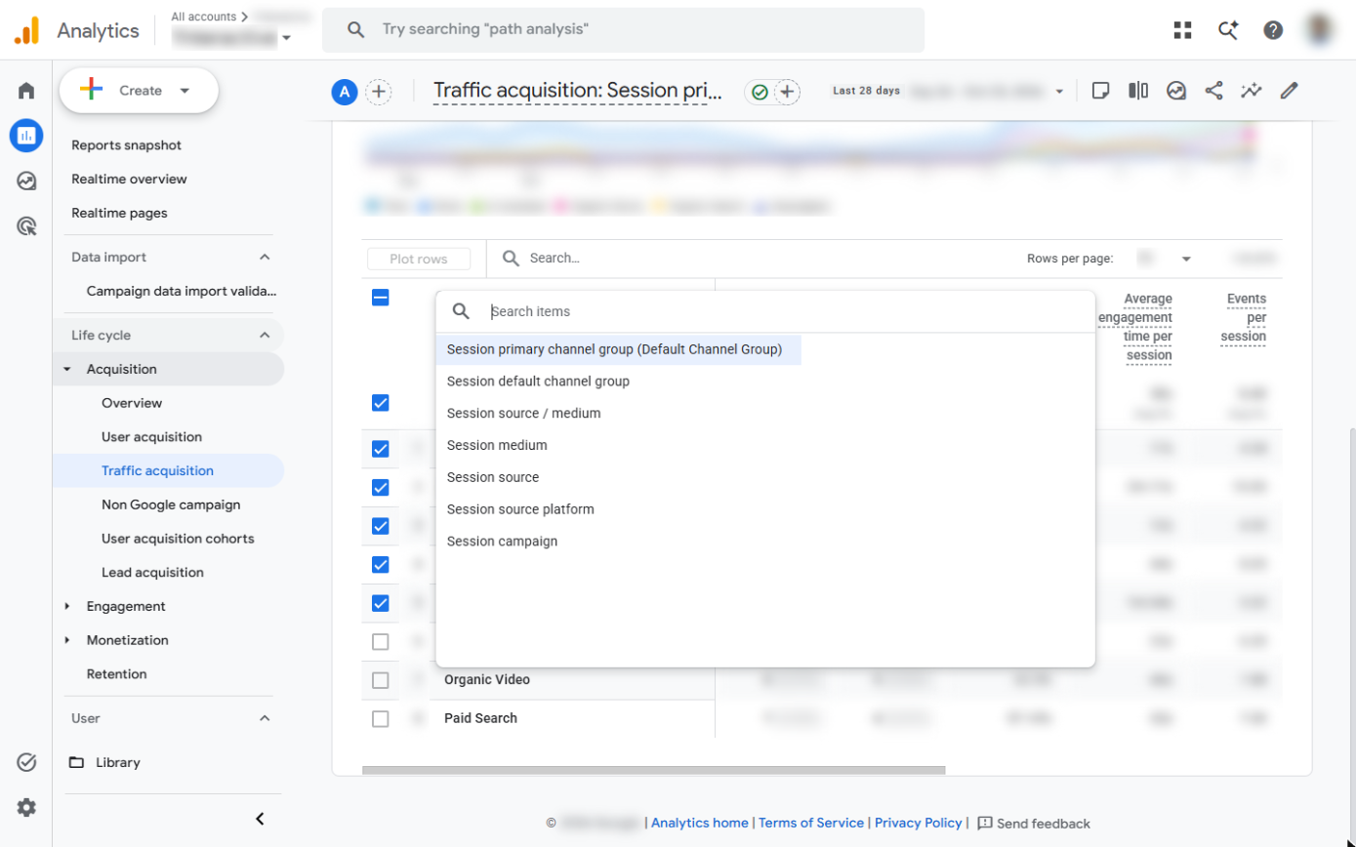Click the add filter plus icon
Viewport: 1356px width, 847px height.
point(787,92)
